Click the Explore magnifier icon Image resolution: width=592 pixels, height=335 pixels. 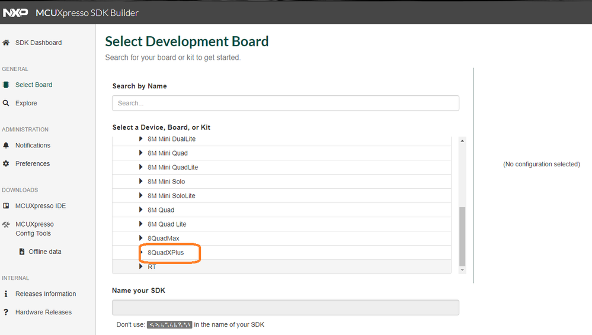[6, 103]
